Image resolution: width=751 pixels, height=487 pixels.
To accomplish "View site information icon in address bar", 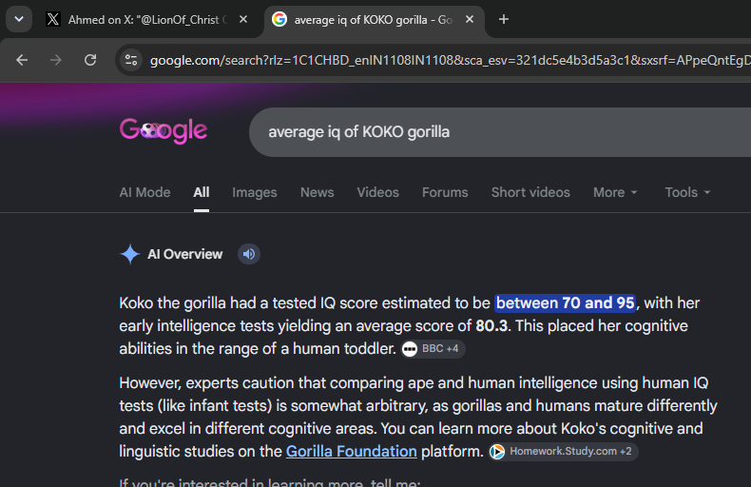I will click(x=131, y=60).
